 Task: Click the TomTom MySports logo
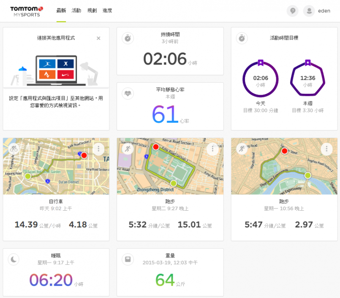click(x=27, y=11)
